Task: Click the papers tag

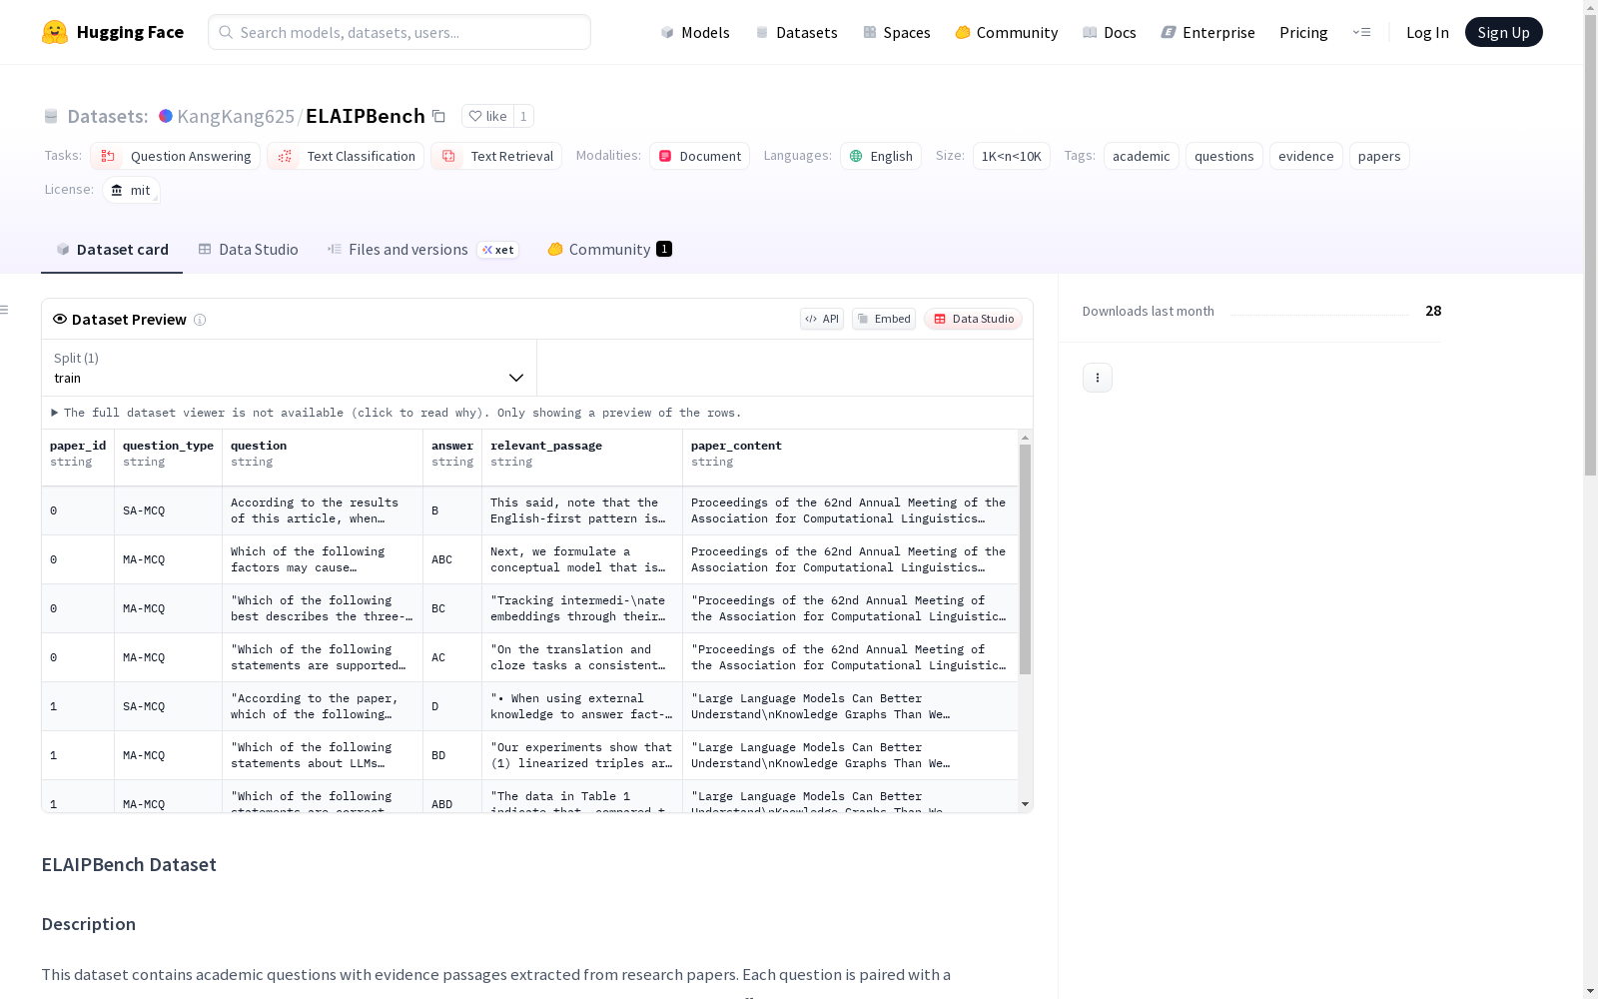Action: tap(1379, 156)
